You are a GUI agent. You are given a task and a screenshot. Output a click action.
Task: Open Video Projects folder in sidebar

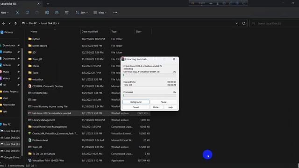point(10,91)
